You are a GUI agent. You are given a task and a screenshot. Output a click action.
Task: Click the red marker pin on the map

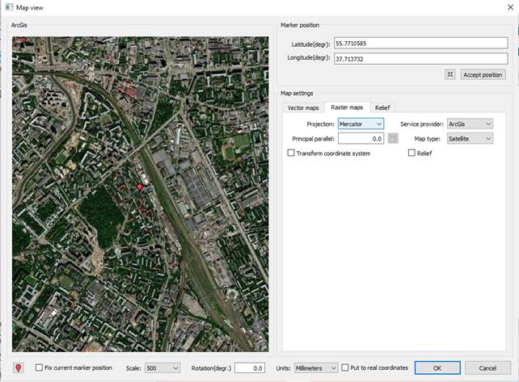[139, 187]
